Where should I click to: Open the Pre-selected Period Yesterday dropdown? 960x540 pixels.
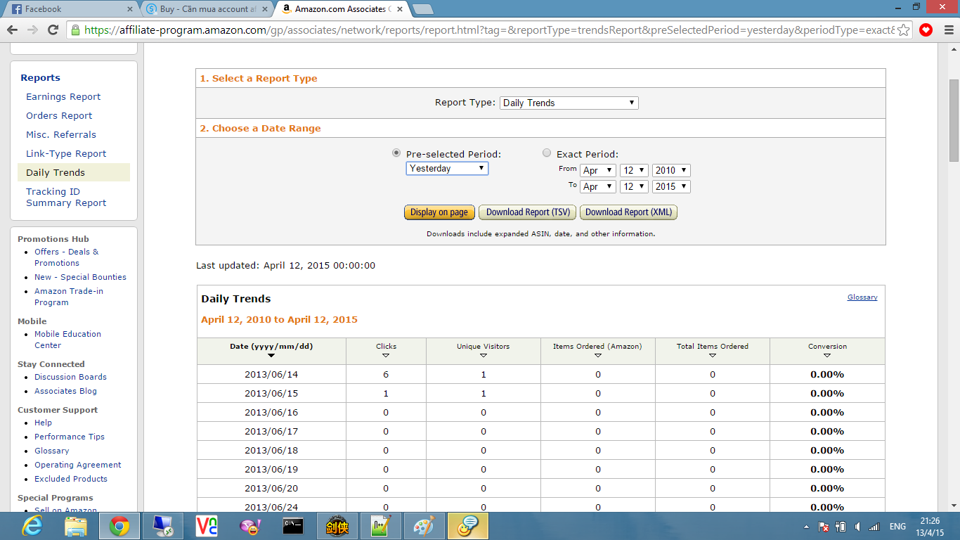[x=447, y=168]
